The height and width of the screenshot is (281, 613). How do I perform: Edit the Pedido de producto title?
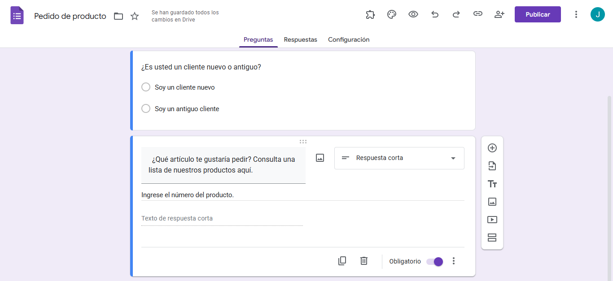70,16
